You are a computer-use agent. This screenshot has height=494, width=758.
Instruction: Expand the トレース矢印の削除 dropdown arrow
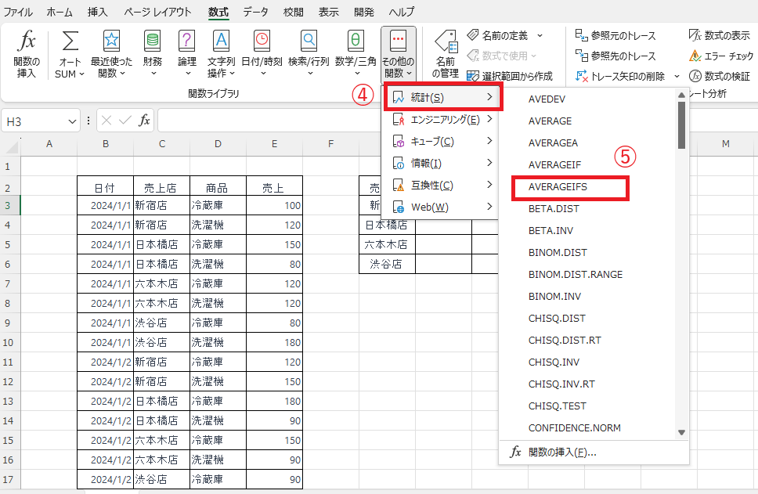[676, 77]
